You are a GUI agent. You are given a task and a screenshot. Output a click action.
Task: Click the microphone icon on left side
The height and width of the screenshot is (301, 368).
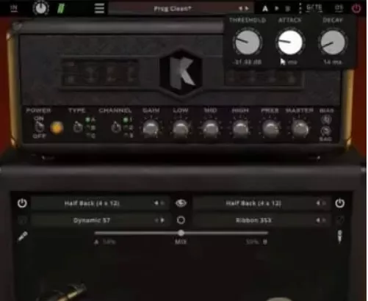23,236
